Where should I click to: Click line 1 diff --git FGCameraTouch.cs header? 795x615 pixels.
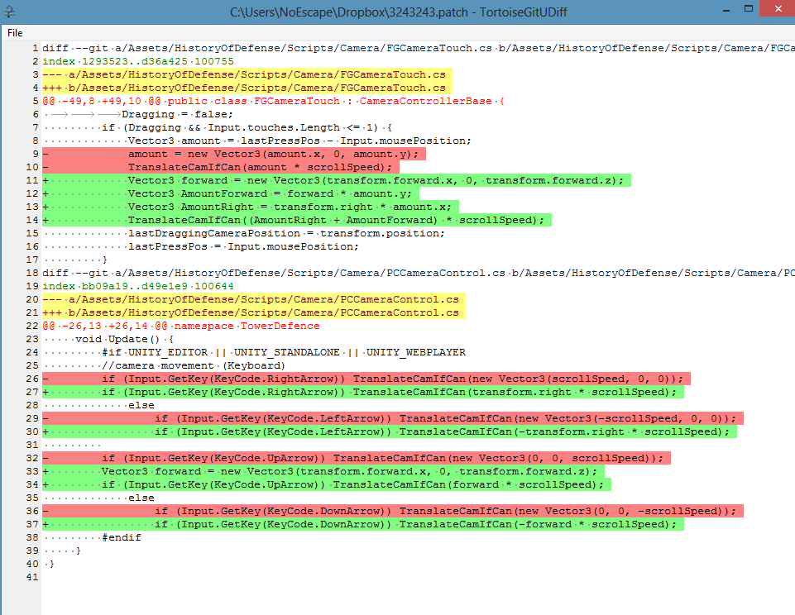pos(419,48)
